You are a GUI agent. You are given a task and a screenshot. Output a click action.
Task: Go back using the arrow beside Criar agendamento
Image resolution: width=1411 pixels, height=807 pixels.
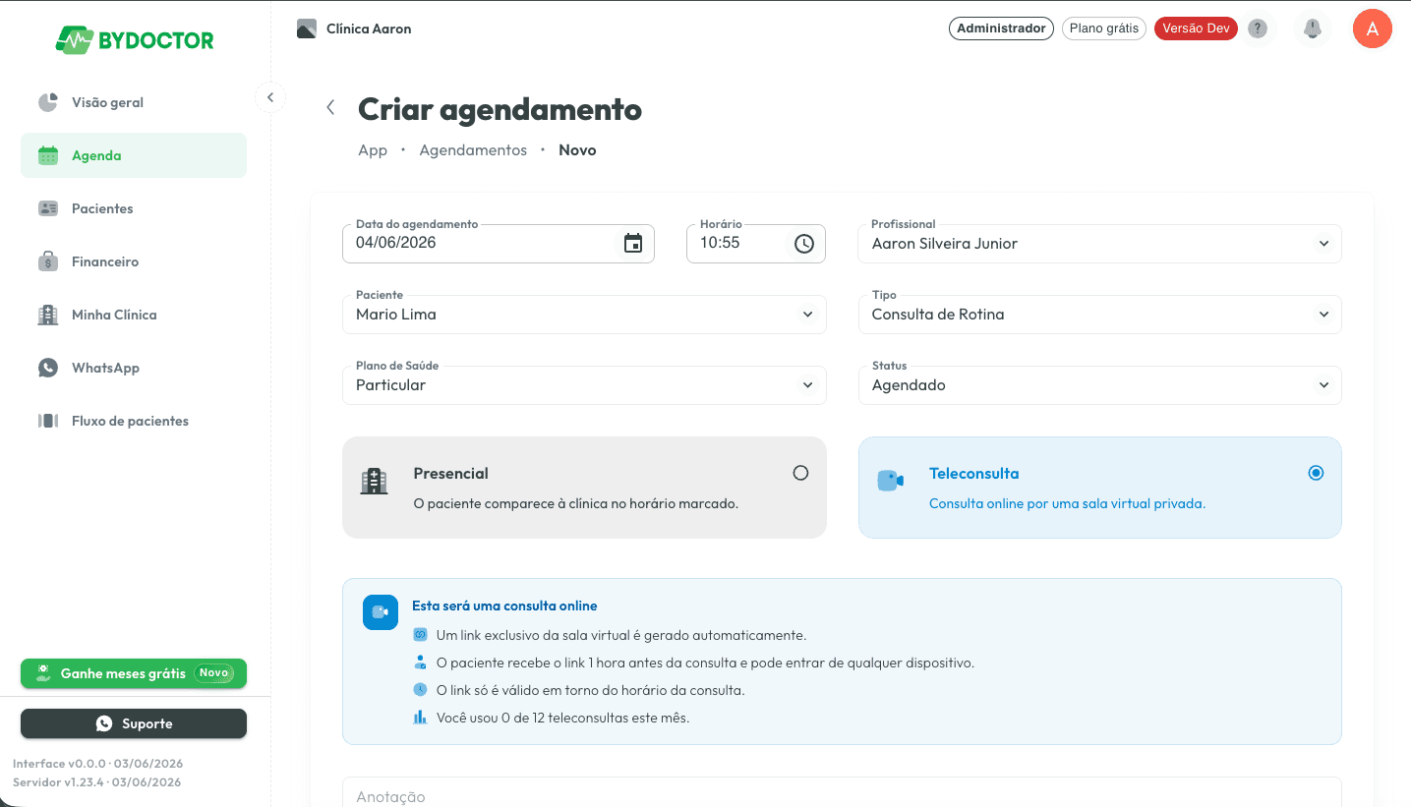point(330,108)
